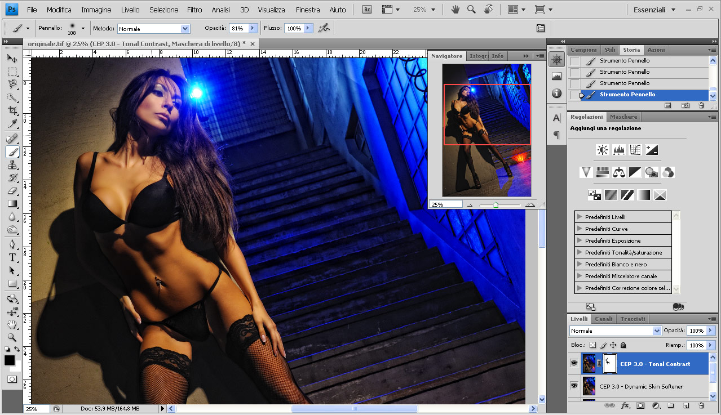The width and height of the screenshot is (721, 415).
Task: Select the Hand tool in toolbox
Action: [12, 324]
